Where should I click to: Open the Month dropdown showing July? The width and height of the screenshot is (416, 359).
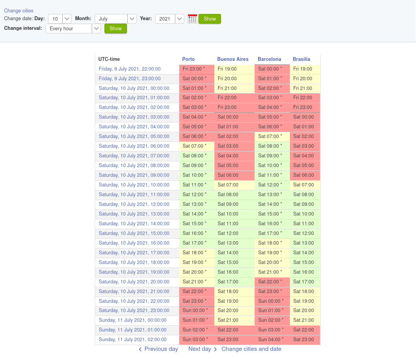click(x=132, y=19)
